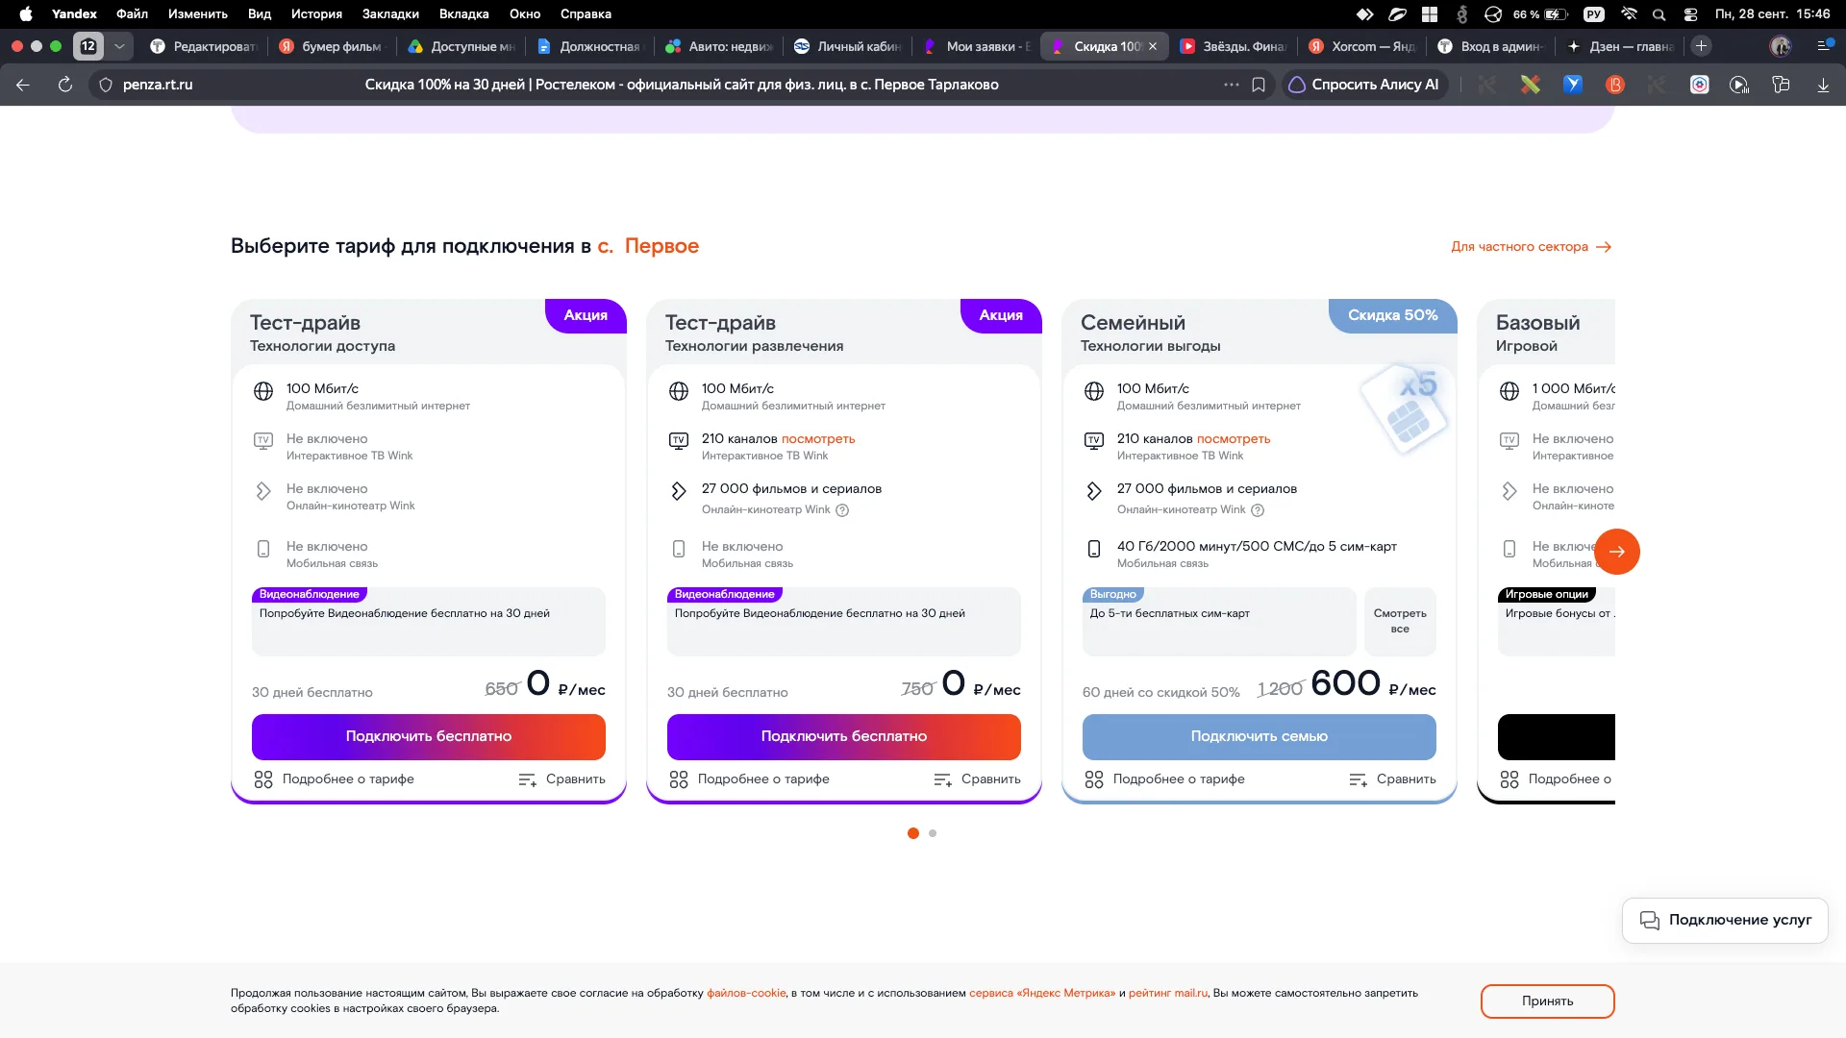Open the История menu
Viewport: 1846px width, 1038px height.
(x=316, y=14)
